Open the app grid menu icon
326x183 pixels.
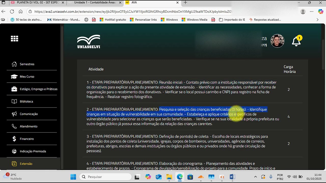15,39
